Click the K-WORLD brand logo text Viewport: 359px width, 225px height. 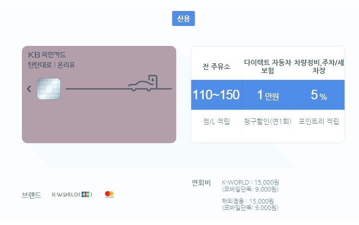coord(72,195)
